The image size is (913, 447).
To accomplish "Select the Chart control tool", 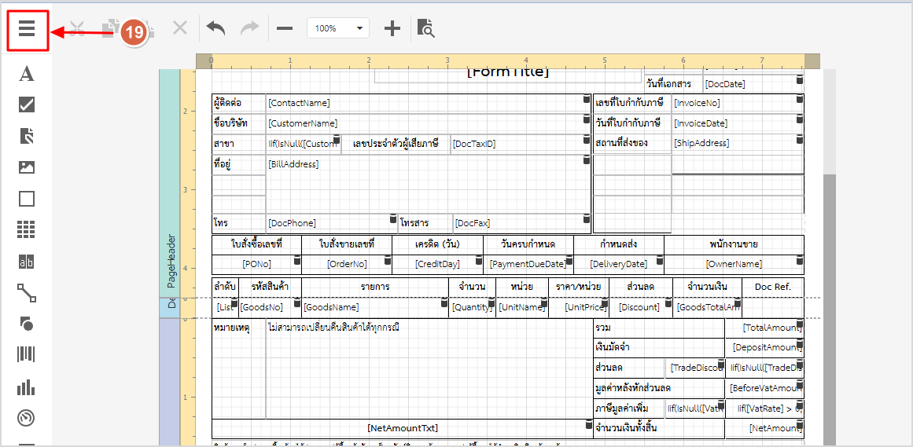I will 27,387.
